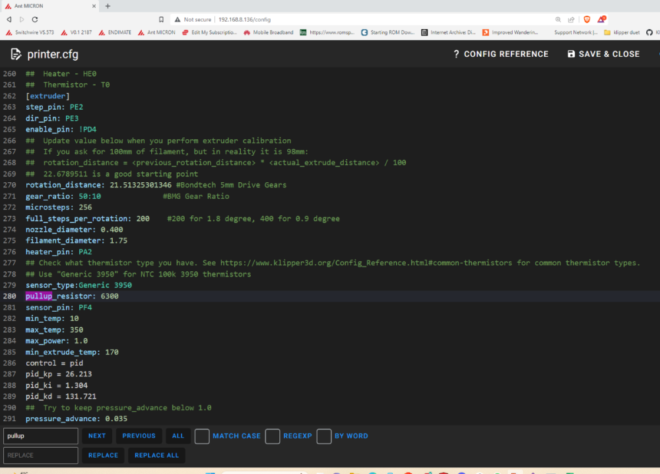
Task: Jump to the Next search match
Action: pos(96,436)
